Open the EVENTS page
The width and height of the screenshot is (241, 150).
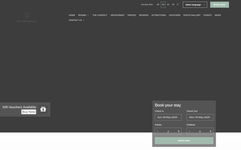coord(208,15)
